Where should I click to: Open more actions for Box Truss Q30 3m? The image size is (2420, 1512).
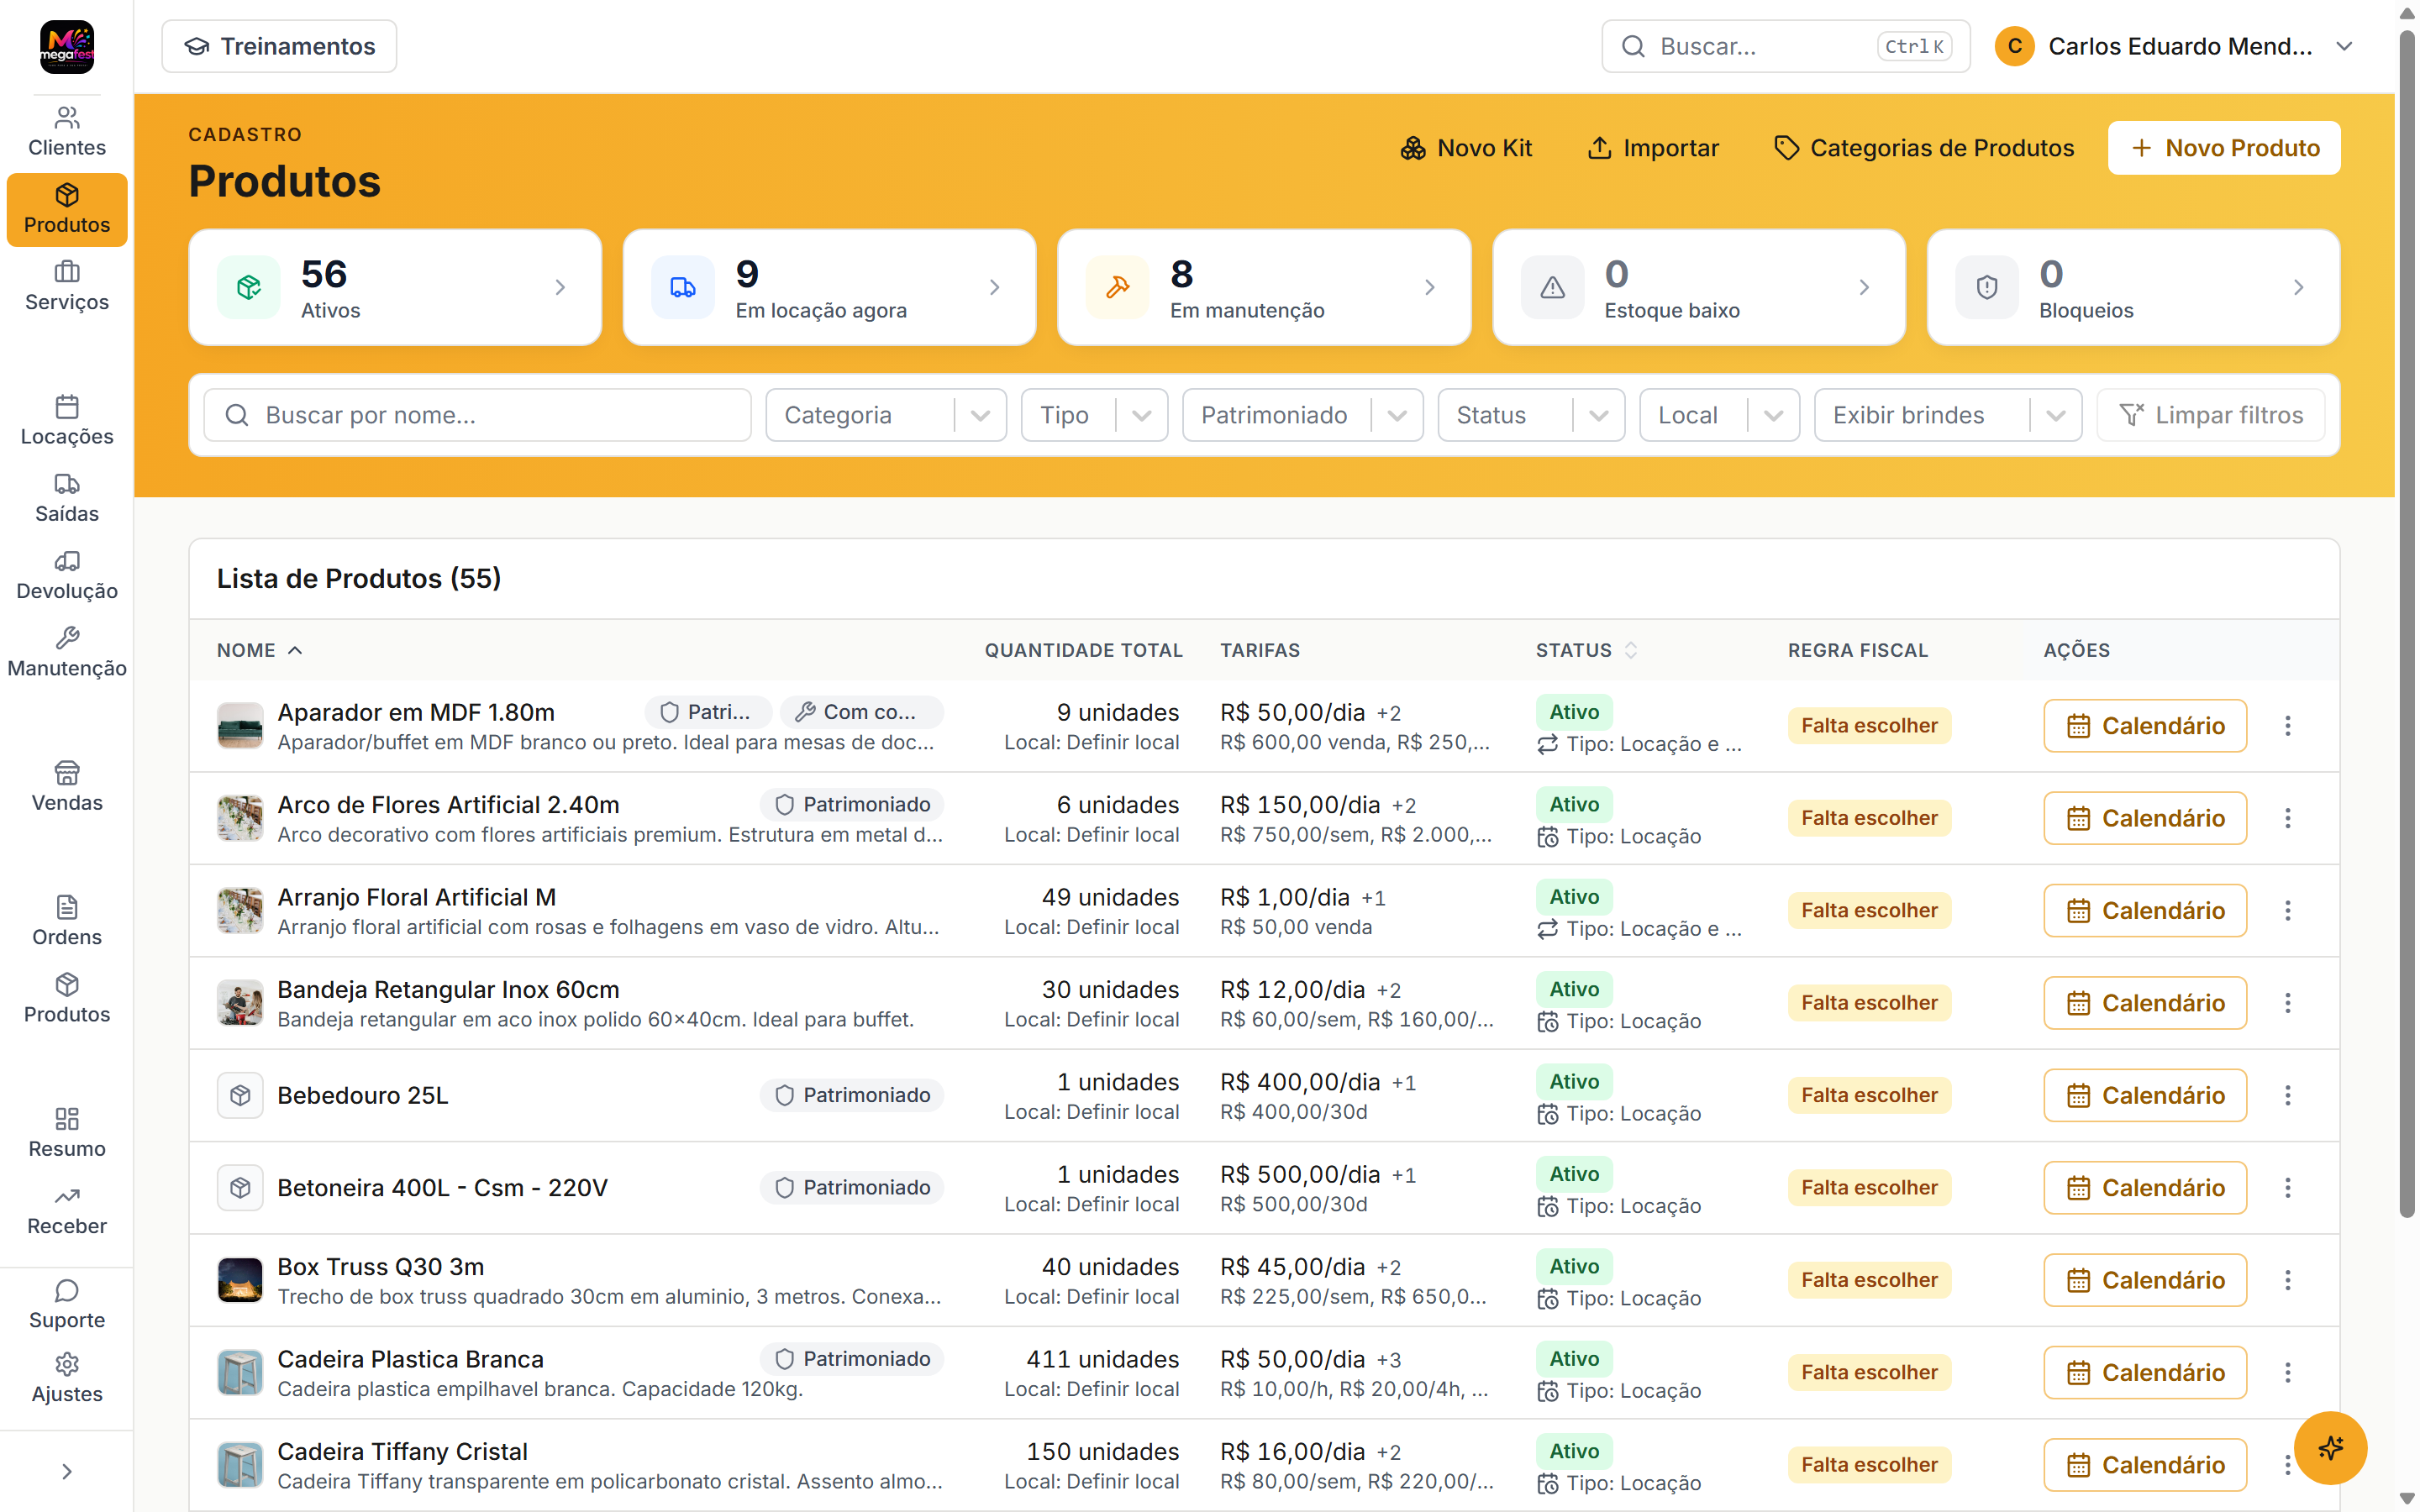click(2287, 1280)
